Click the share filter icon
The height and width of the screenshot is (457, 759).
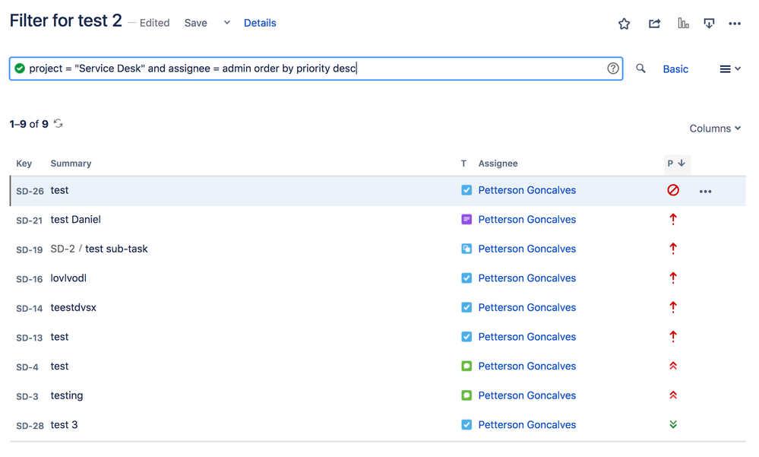click(654, 24)
